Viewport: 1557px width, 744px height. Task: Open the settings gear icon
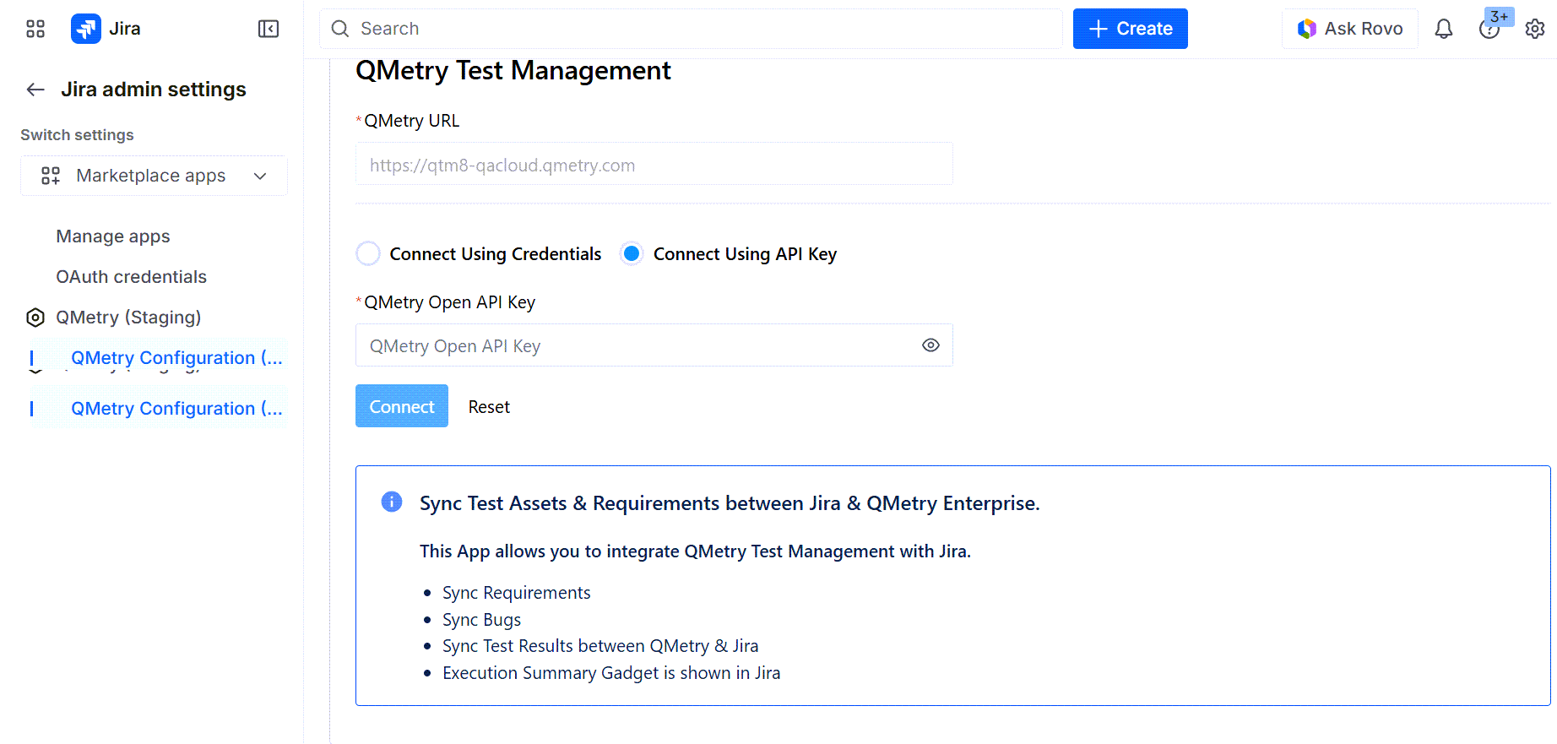point(1535,29)
